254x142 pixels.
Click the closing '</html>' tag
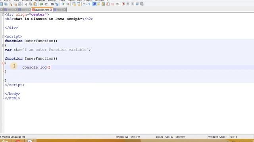click(12, 98)
